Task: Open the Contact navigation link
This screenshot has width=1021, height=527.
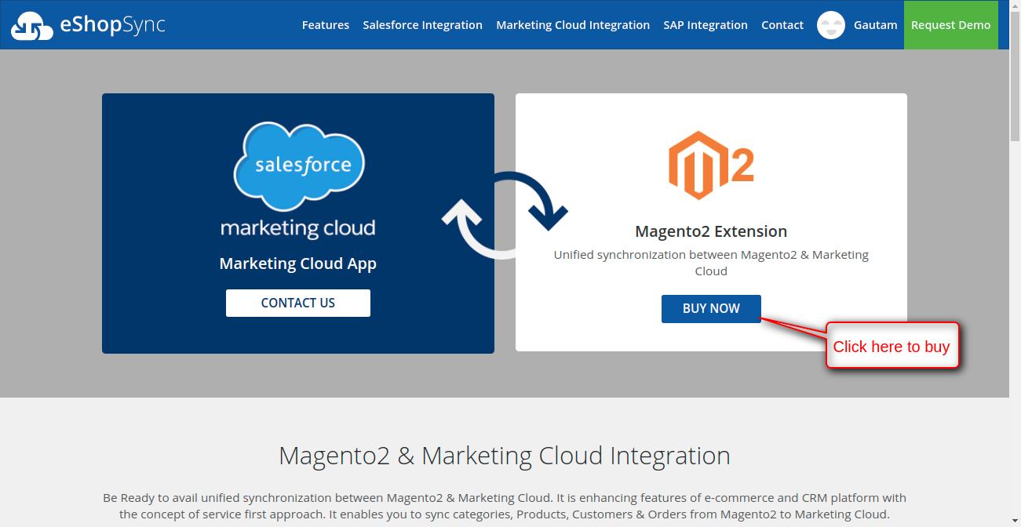Action: (782, 25)
